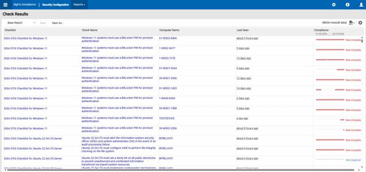Click the Save button
Screen dimensions: 366x172
tap(43, 23)
